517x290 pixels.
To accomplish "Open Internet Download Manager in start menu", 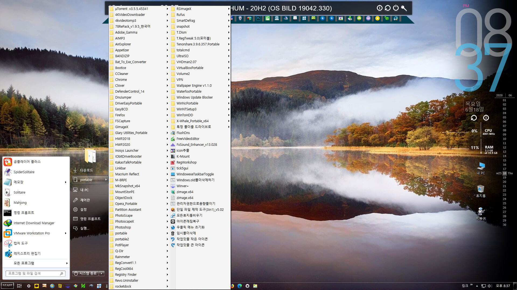I will click(36, 223).
